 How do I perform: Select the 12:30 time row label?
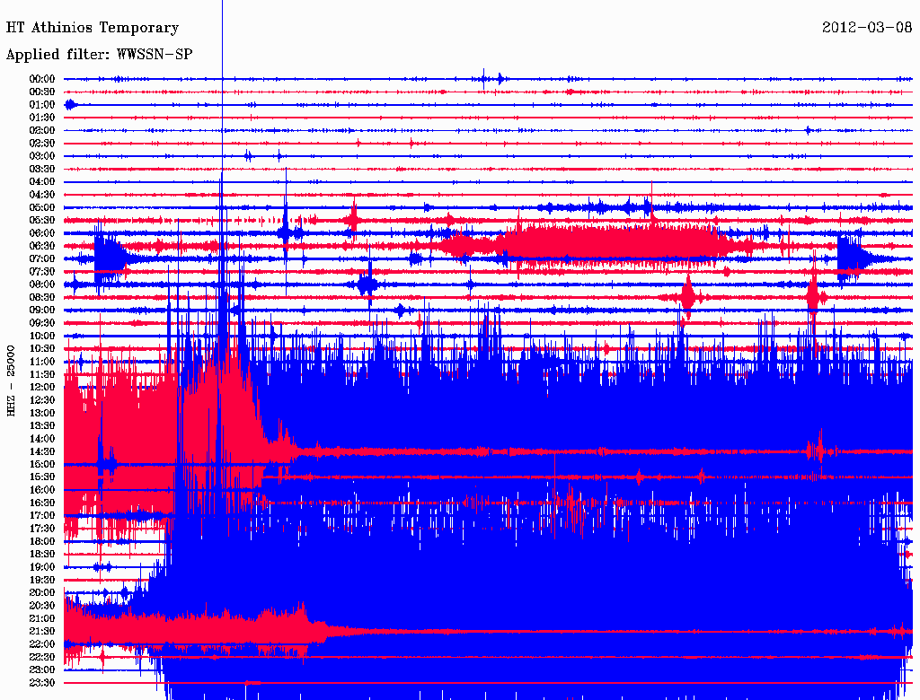pyautogui.click(x=42, y=400)
